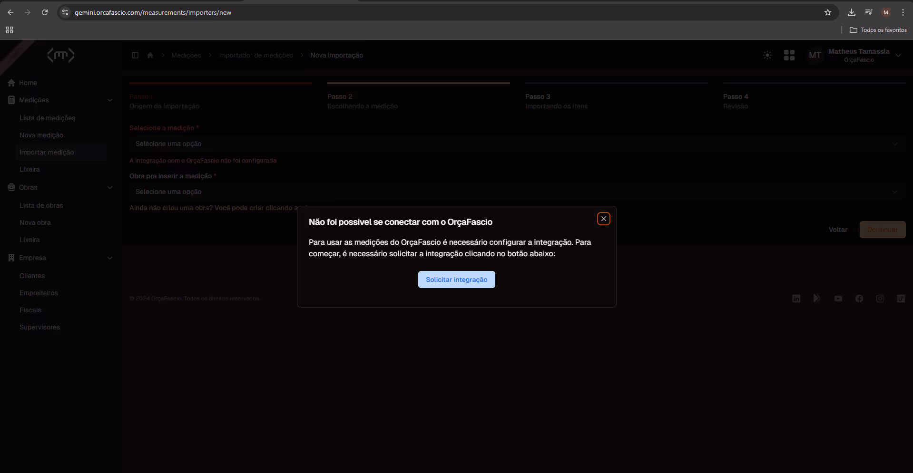Collapse the Empresa section chevron
The height and width of the screenshot is (473, 913).
pos(110,258)
